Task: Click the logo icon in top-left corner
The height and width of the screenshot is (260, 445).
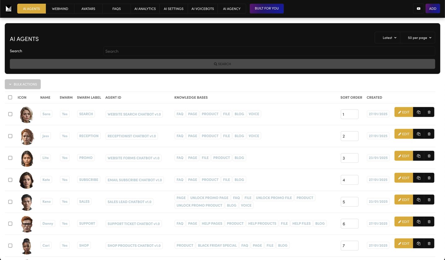Action: pos(9,9)
